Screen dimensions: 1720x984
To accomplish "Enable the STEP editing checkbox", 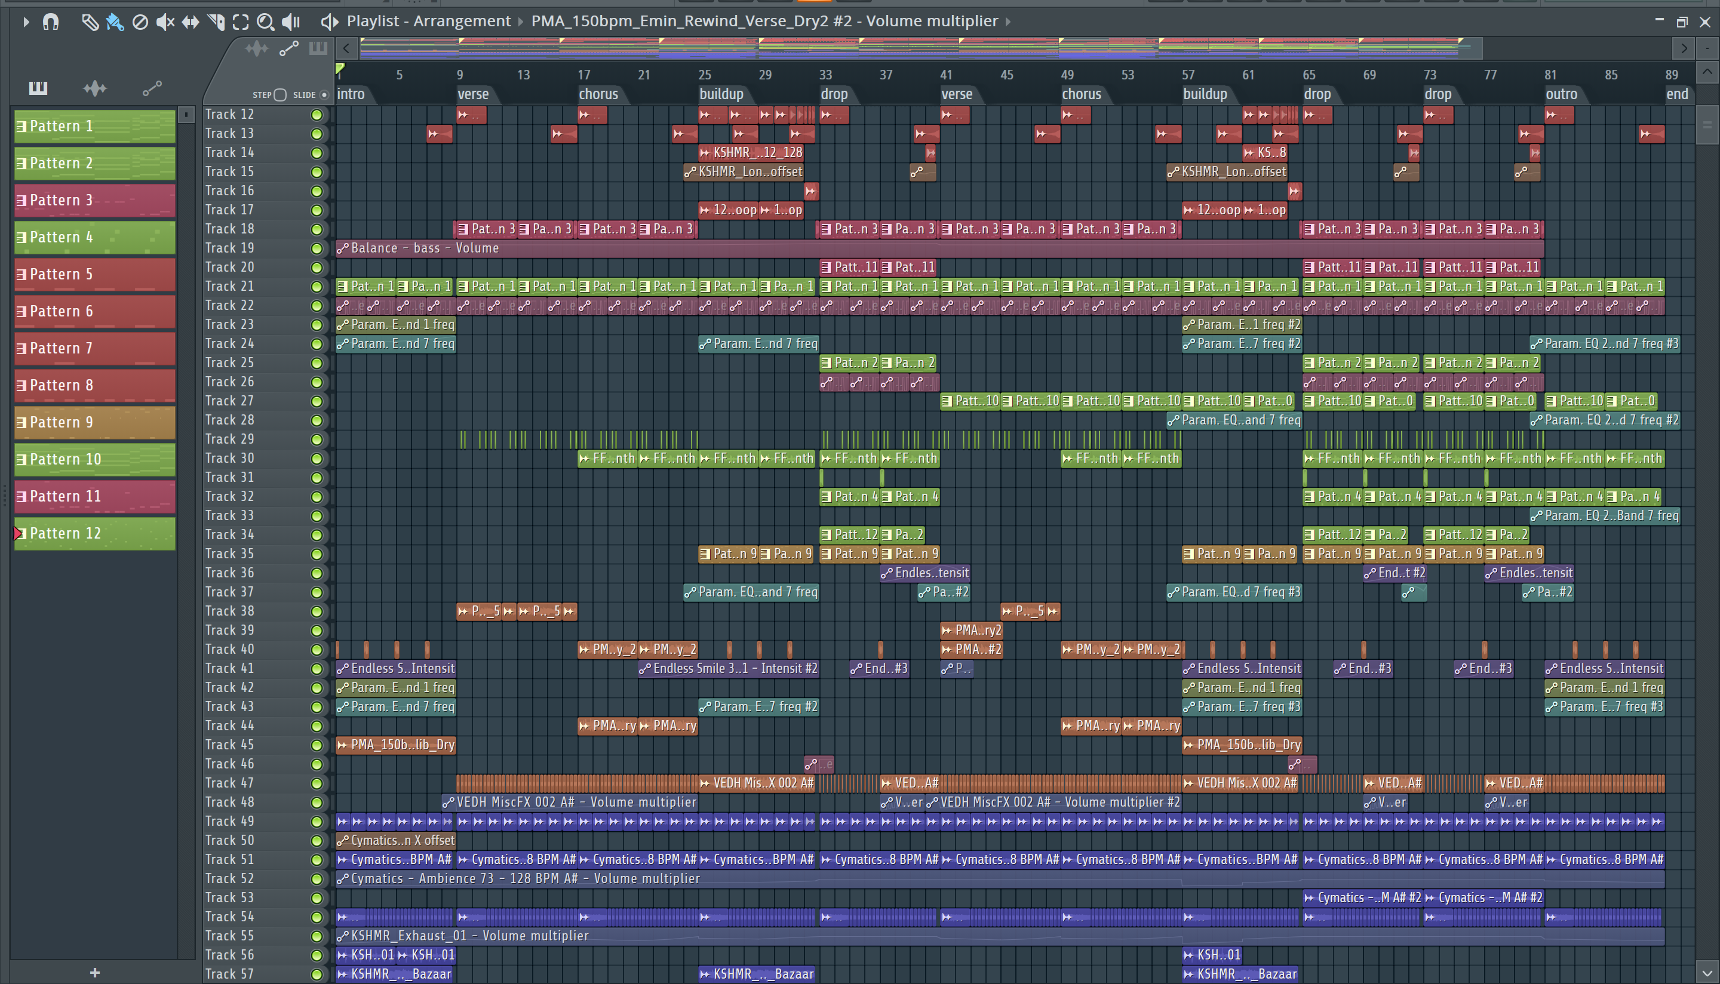I will [281, 94].
